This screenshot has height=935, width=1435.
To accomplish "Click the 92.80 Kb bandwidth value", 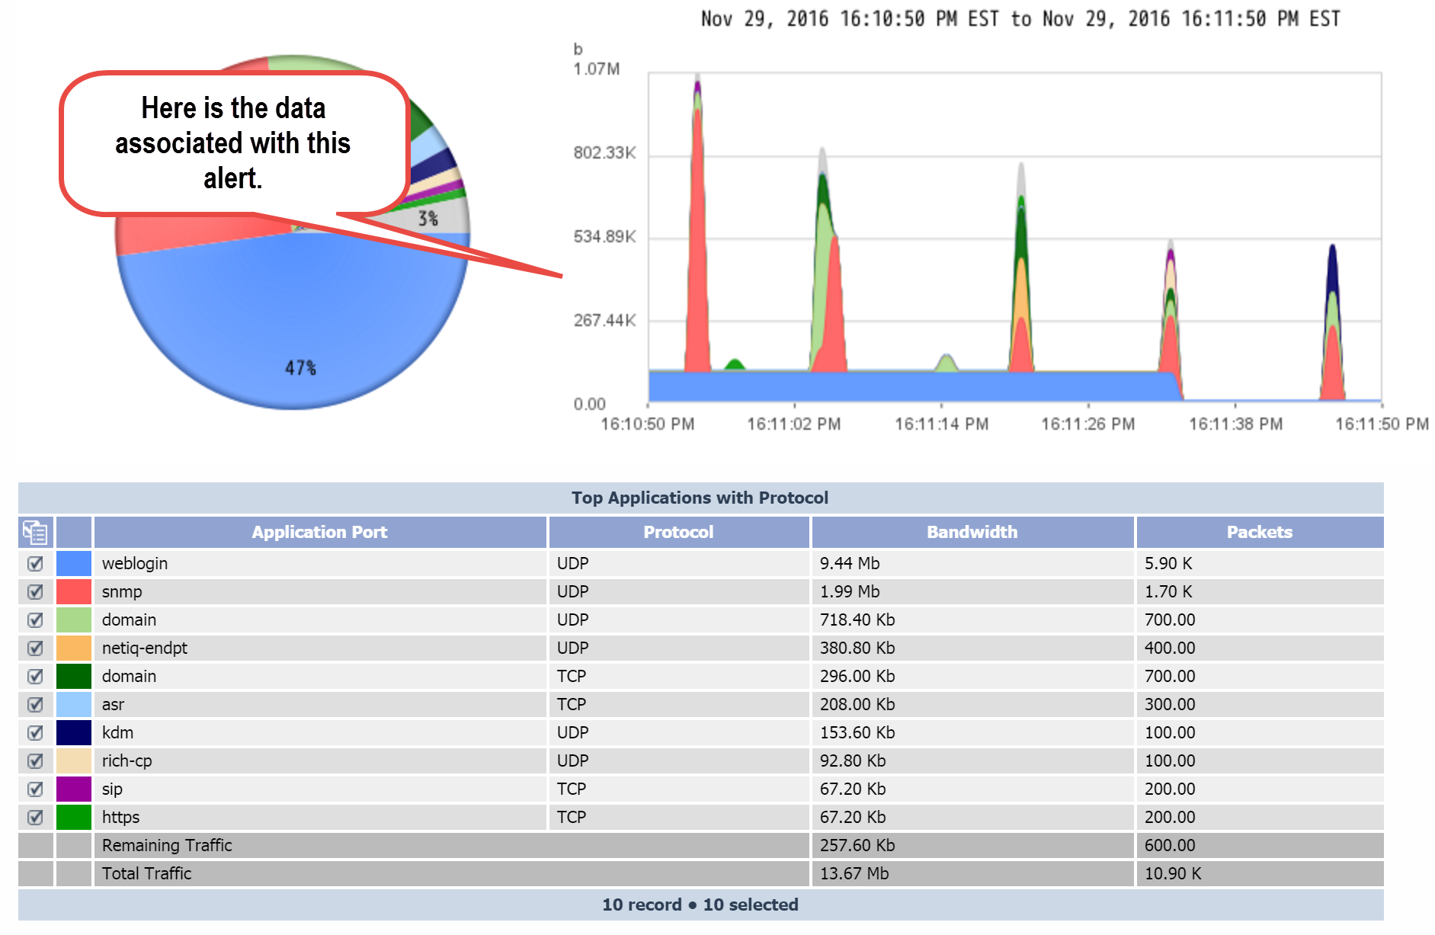I will (x=853, y=760).
